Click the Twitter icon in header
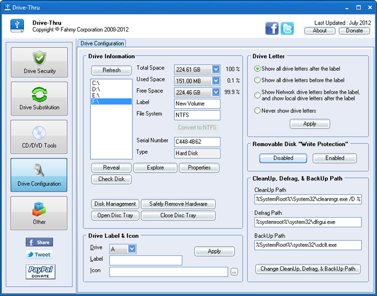This screenshot has height=296, width=377. (287, 29)
